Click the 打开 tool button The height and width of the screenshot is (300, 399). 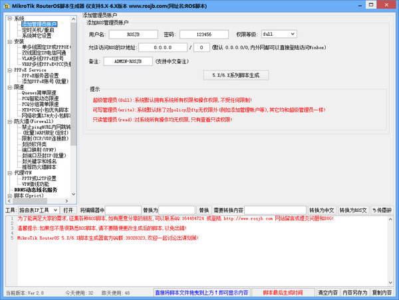click(x=68, y=210)
